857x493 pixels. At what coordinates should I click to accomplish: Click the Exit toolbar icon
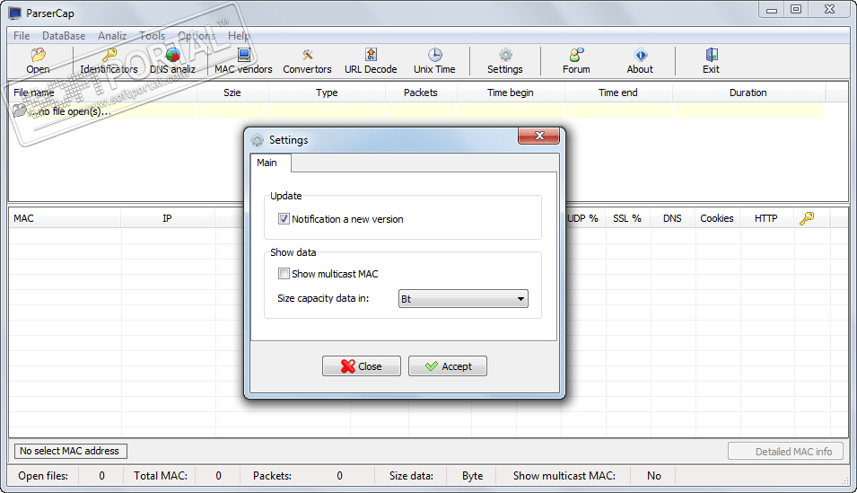click(712, 55)
